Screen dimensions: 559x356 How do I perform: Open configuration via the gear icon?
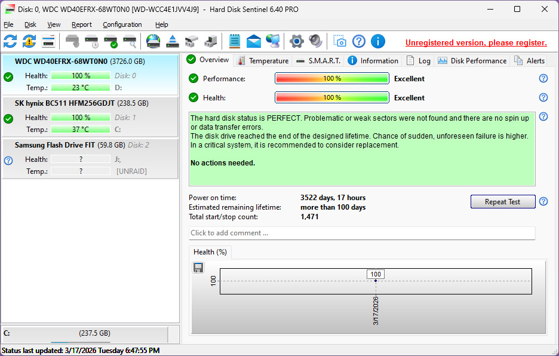point(297,41)
